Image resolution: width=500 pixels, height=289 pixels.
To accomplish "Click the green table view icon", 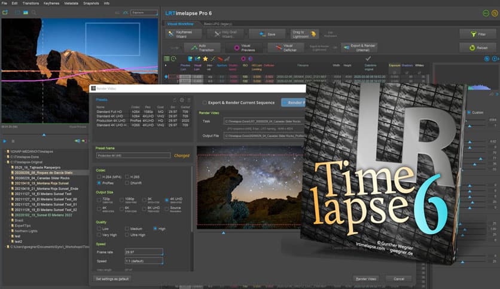I will (x=166, y=59).
